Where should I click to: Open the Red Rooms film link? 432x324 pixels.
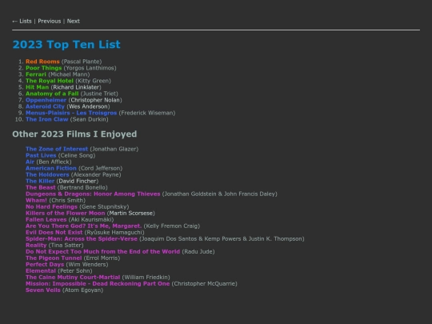[x=42, y=62]
